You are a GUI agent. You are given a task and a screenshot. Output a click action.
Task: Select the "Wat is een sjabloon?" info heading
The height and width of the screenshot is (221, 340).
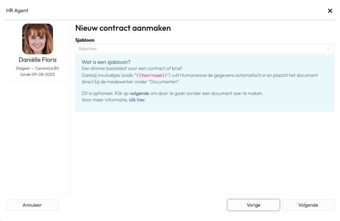(106, 62)
